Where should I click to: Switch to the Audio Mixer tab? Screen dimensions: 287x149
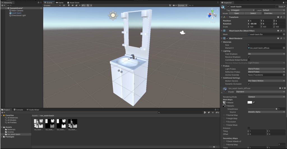click(x=33, y=110)
